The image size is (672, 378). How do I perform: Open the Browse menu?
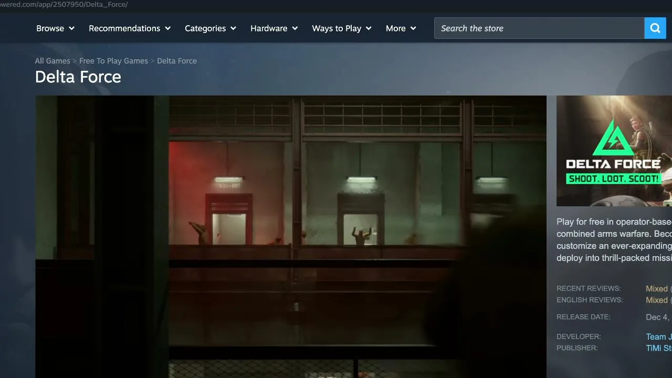pos(56,28)
